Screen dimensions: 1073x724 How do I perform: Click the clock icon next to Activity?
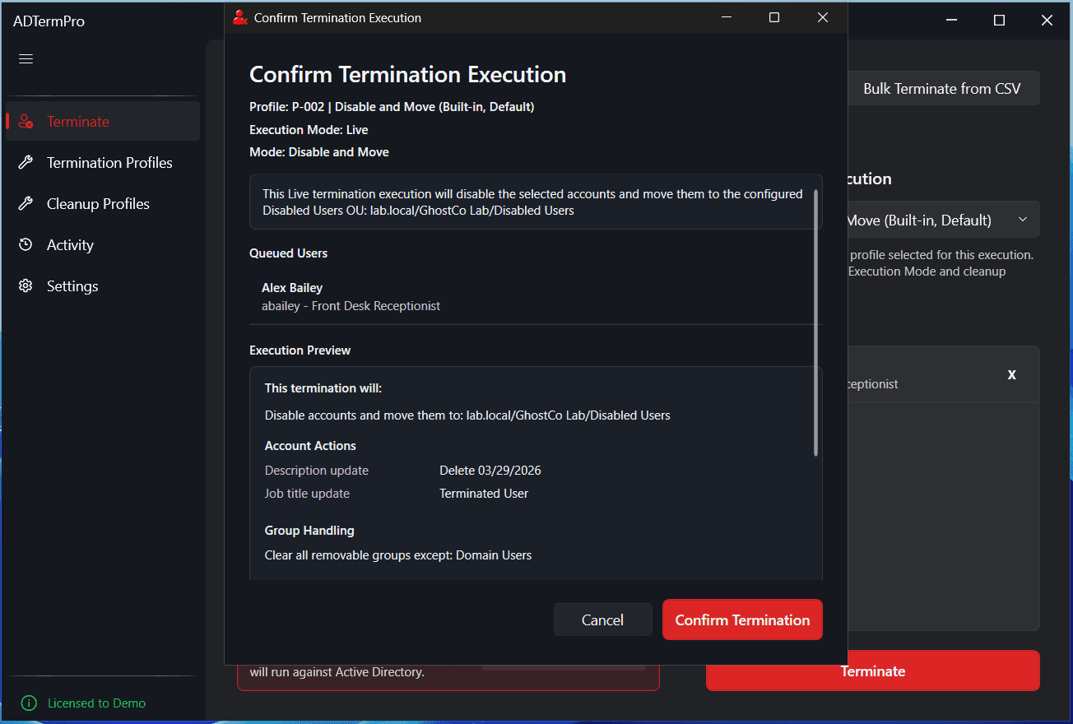pyautogui.click(x=26, y=244)
